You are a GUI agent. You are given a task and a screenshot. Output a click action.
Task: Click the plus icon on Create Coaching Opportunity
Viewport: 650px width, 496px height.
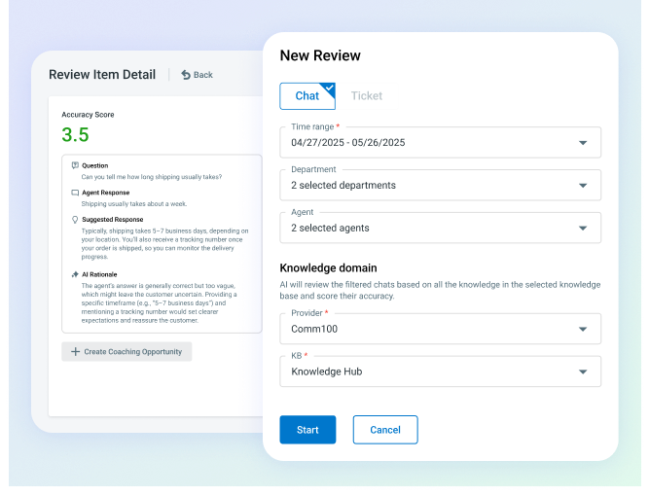(76, 351)
